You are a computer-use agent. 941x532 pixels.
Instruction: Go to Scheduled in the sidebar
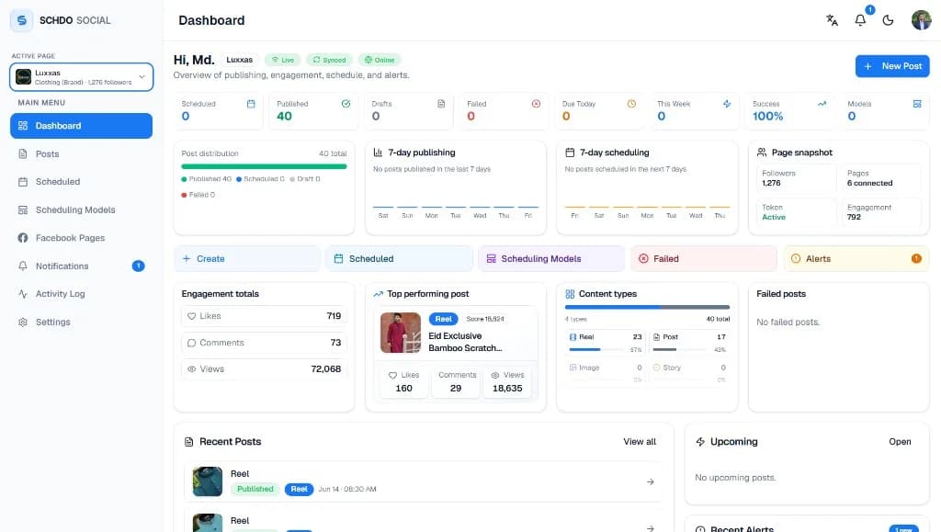81,182
